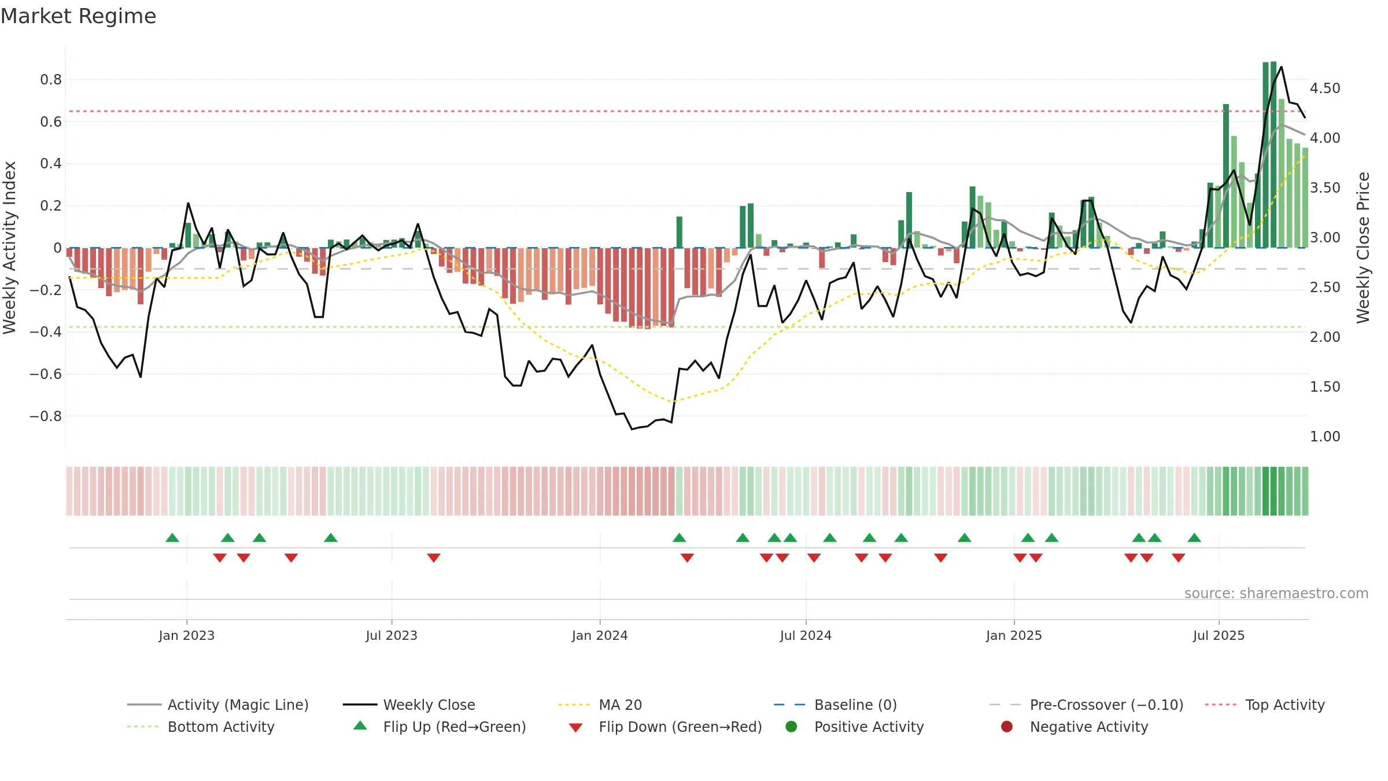Click the 1.50 price tick label
The image size is (1388, 781).
pyautogui.click(x=1325, y=387)
